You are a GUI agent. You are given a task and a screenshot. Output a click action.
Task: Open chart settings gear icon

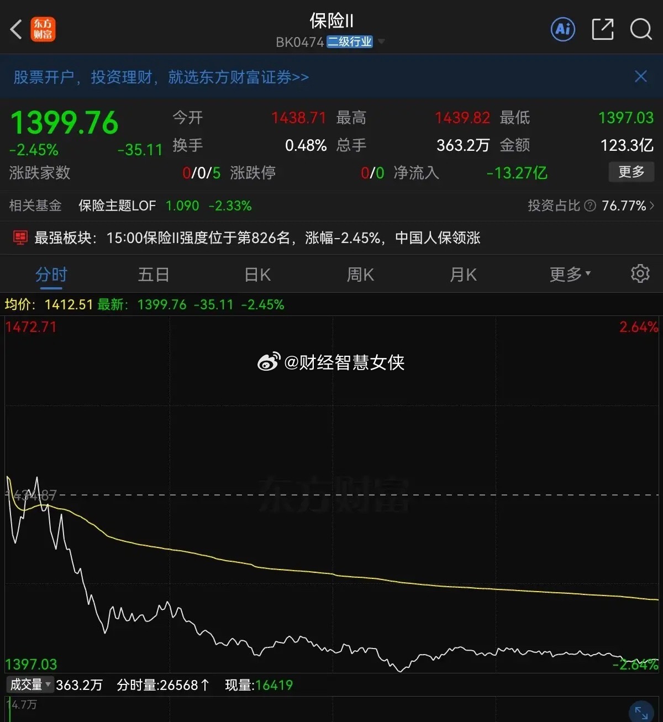640,273
